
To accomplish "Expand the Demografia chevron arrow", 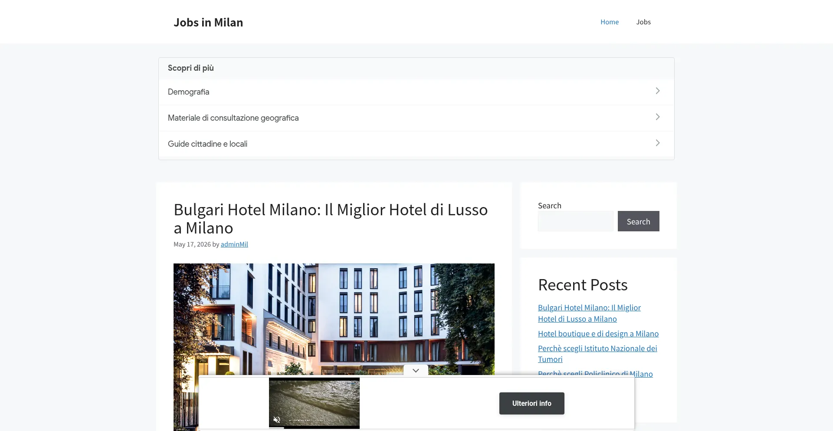I will click(x=658, y=91).
